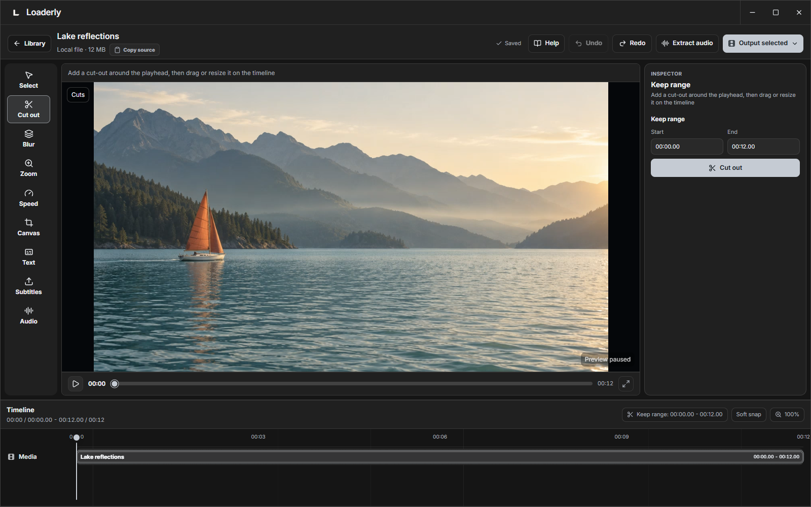The height and width of the screenshot is (507, 811).
Task: Click the sailboat video preview
Action: [351, 227]
